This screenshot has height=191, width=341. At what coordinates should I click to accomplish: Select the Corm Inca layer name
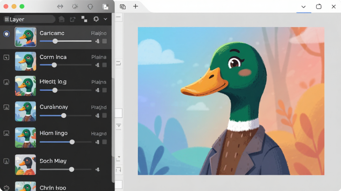coord(53,57)
